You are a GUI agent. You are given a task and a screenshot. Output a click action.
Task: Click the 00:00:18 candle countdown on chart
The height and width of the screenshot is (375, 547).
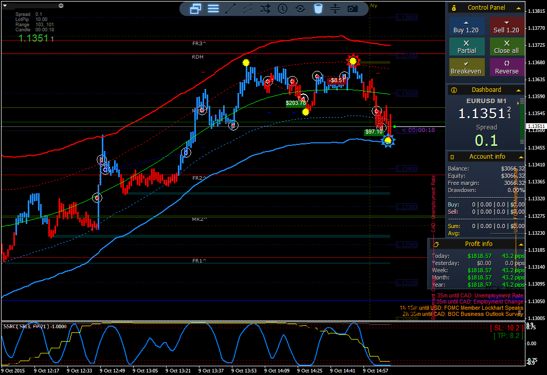click(422, 130)
